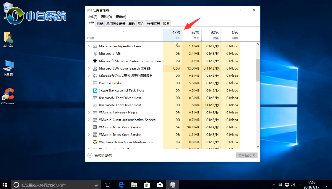Expand the Microsoft Windows Search process group
The height and width of the screenshot is (189, 332).
tap(89, 68)
